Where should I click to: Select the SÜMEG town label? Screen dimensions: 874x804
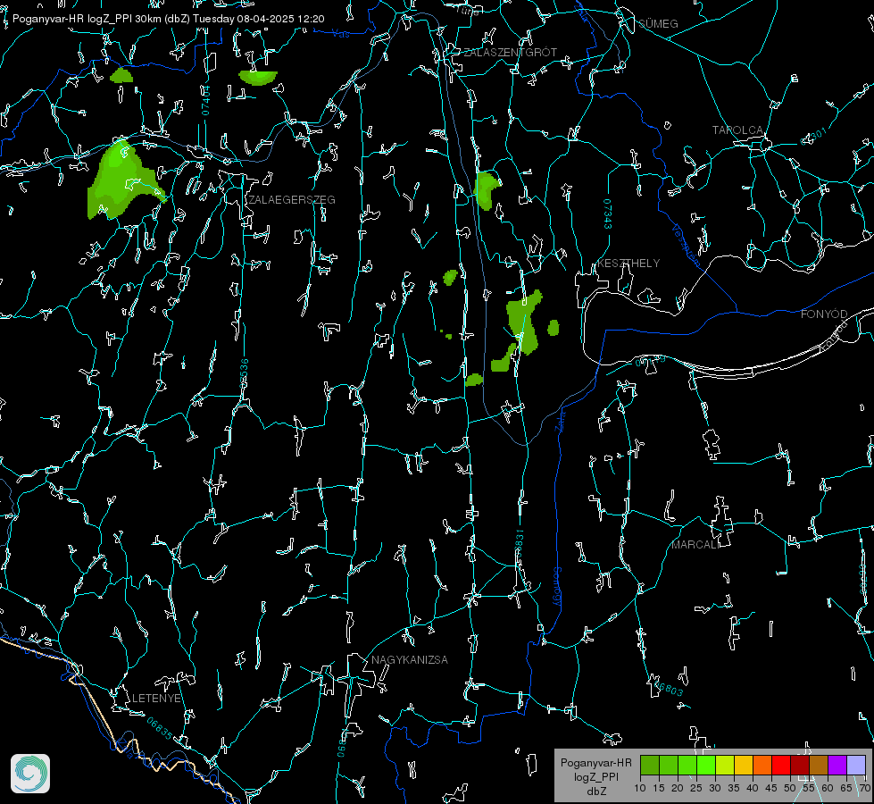click(658, 23)
